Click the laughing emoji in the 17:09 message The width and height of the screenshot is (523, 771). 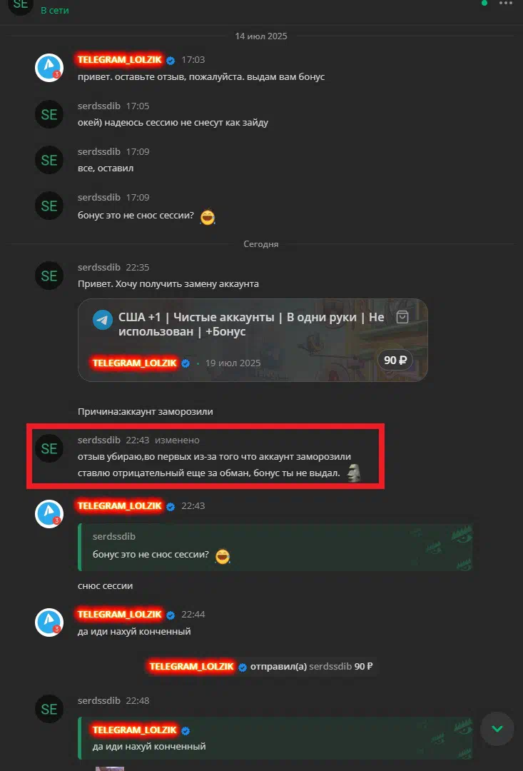(208, 216)
